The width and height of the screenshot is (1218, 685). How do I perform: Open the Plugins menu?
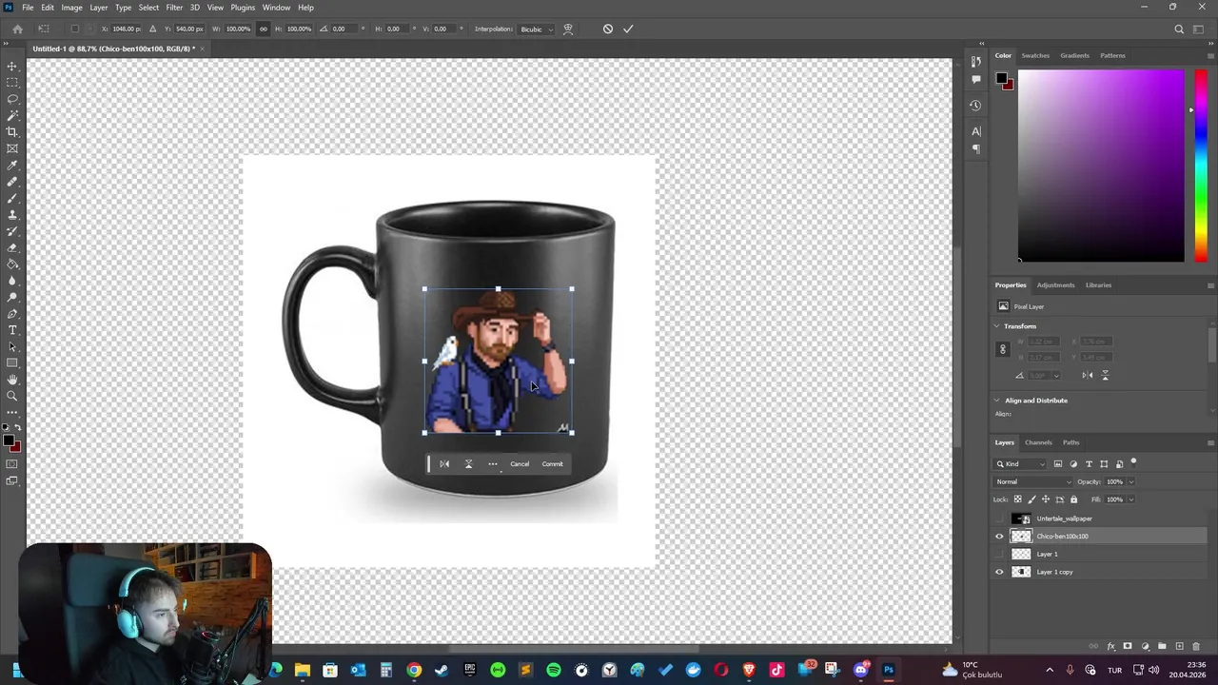(x=243, y=8)
